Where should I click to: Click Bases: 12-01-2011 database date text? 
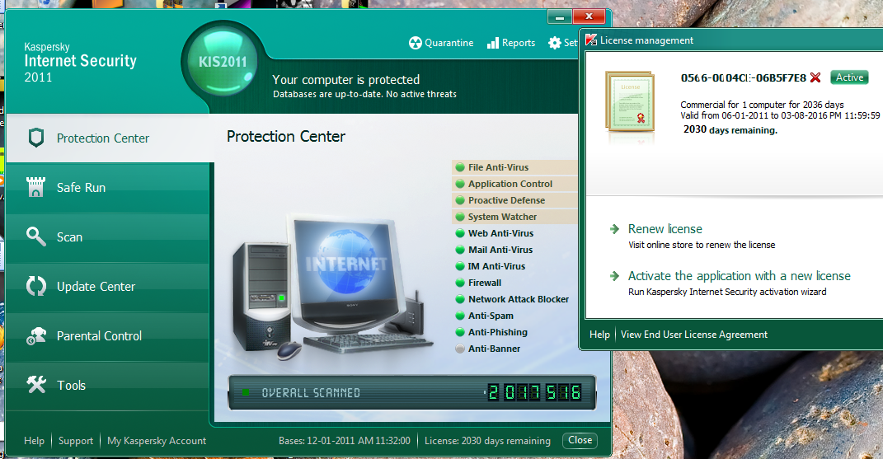[x=344, y=441]
